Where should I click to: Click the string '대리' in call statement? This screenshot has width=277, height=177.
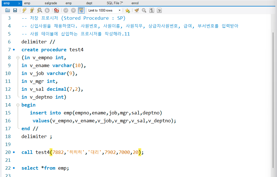(95, 152)
